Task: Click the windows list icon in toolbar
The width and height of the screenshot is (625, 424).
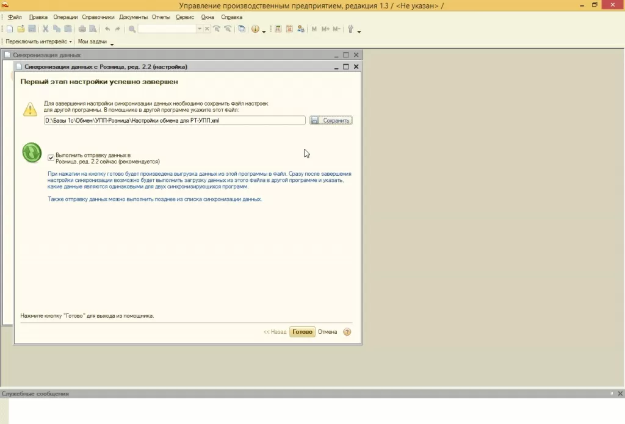Action: pos(242,29)
